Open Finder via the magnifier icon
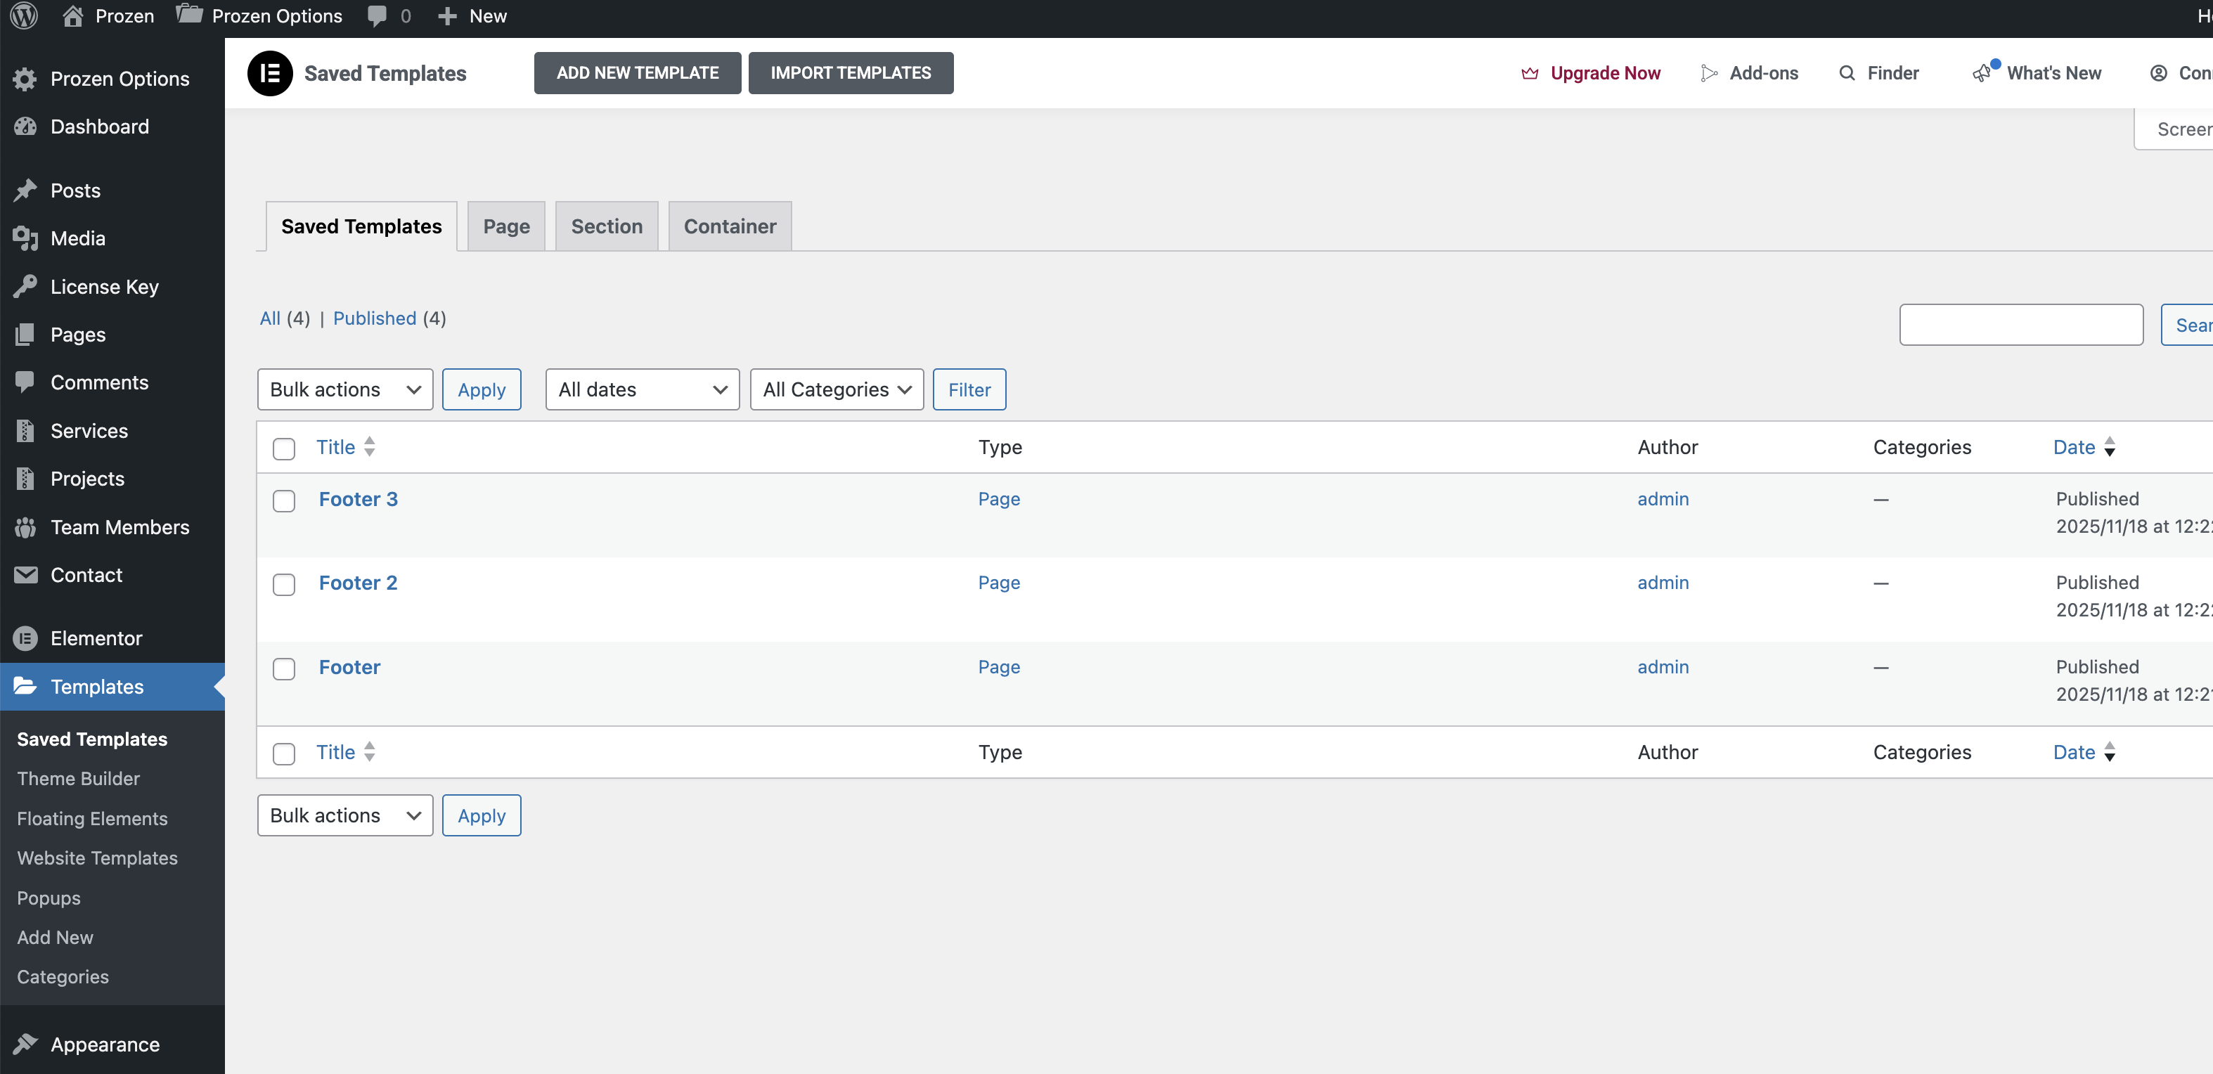Screen dimensions: 2213x1074 [1846, 73]
